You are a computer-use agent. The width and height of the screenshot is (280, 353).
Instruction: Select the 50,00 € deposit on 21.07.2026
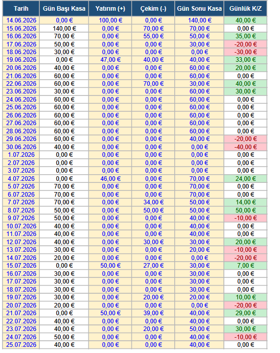point(110,313)
